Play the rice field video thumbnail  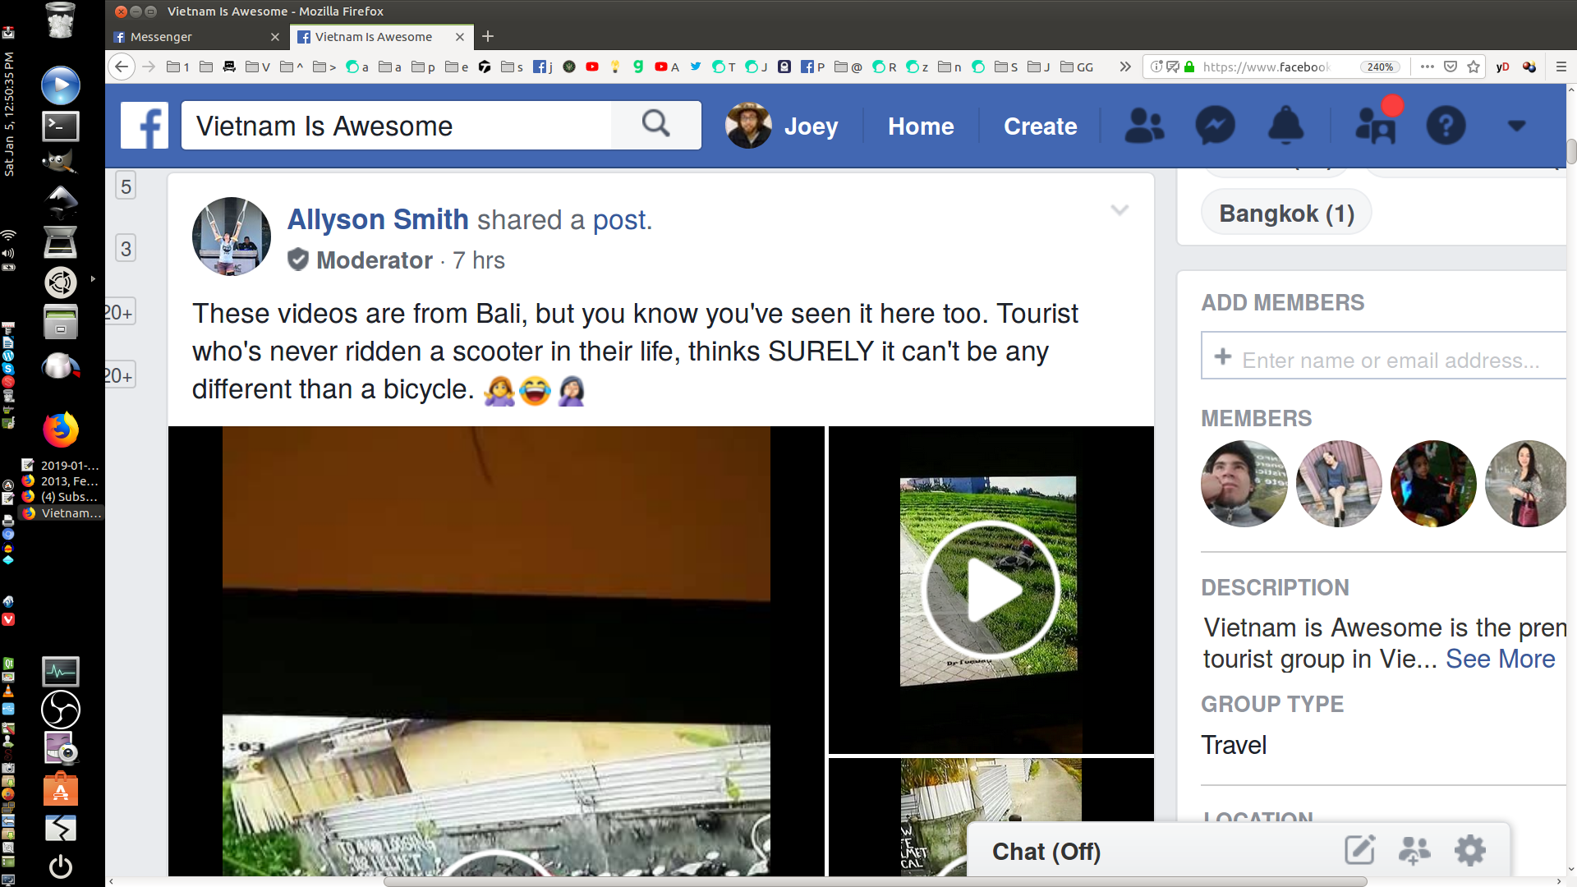click(x=991, y=588)
